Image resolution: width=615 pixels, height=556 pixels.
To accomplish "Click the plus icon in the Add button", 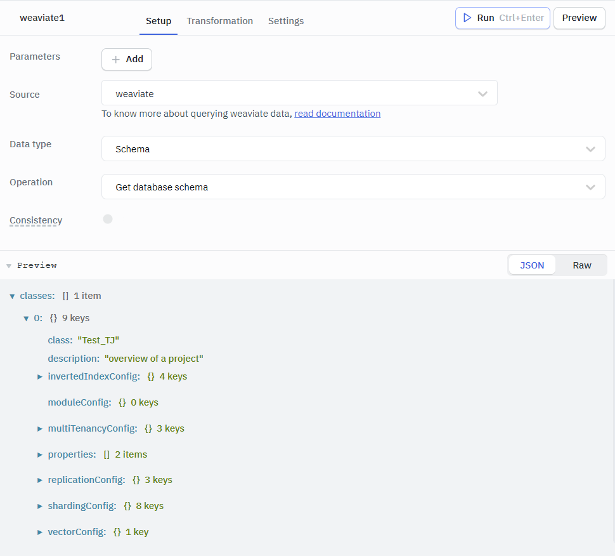I will coord(115,59).
